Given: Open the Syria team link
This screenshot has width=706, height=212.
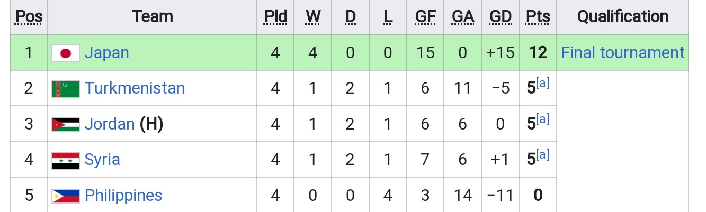Looking at the screenshot, I should (x=102, y=160).
